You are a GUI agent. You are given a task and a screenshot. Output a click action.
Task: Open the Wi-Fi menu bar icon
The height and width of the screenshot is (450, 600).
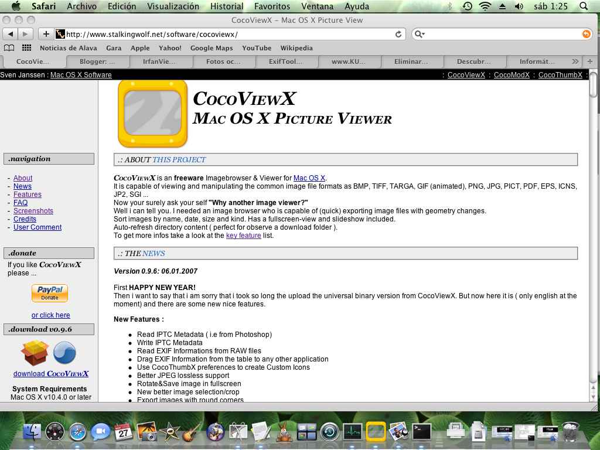[x=485, y=6]
